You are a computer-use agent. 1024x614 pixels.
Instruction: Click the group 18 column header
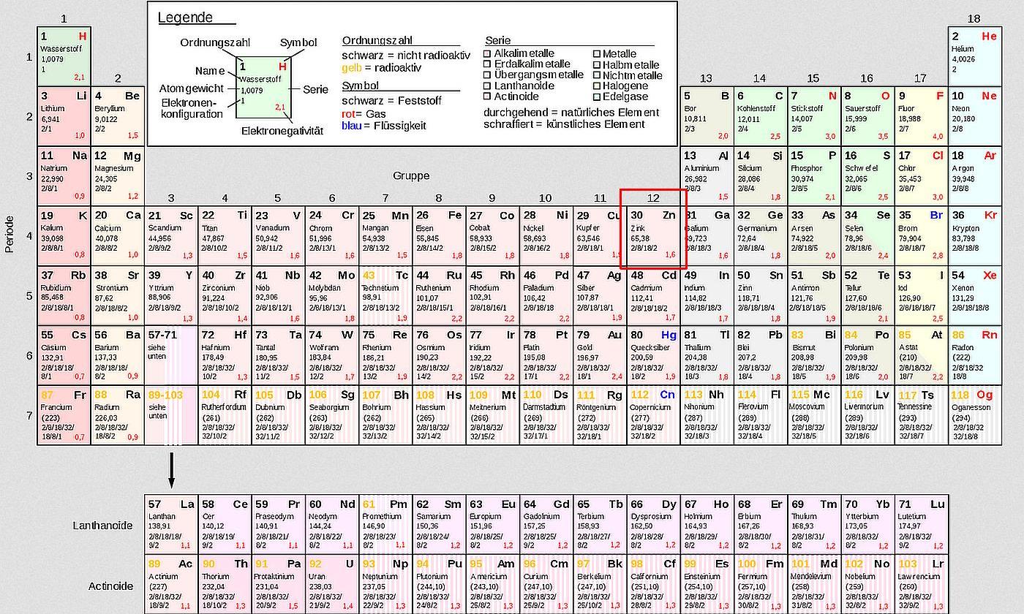click(974, 19)
